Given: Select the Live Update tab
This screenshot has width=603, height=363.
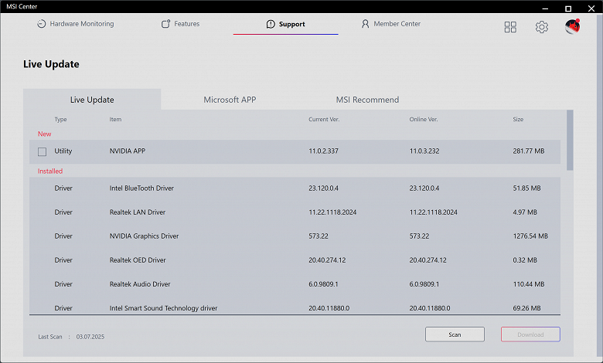Looking at the screenshot, I should point(92,100).
